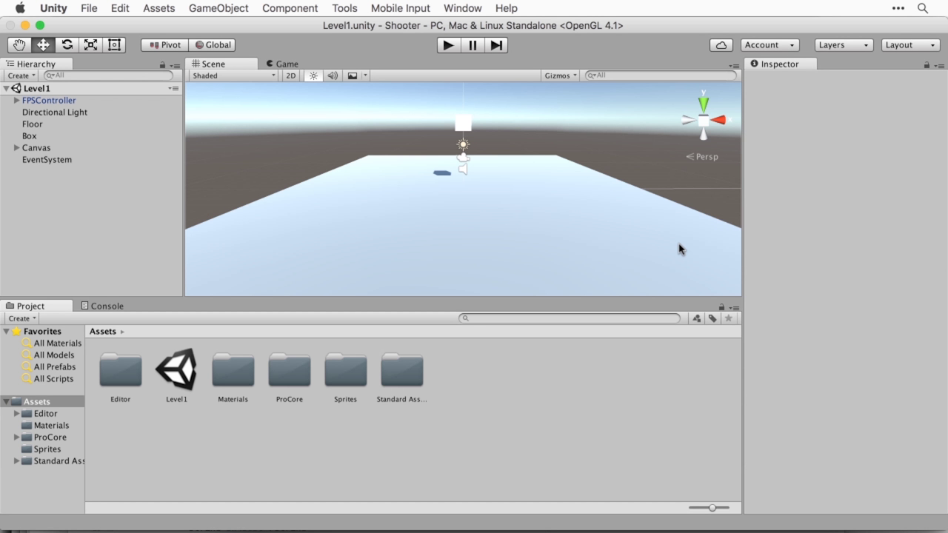Toggle Global handle rotation mode
Image resolution: width=948 pixels, height=533 pixels.
pos(212,45)
